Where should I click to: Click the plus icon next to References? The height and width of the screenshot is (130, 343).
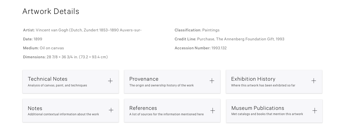[213, 111]
